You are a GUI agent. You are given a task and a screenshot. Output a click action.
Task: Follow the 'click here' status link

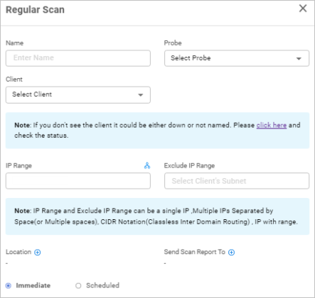point(272,125)
